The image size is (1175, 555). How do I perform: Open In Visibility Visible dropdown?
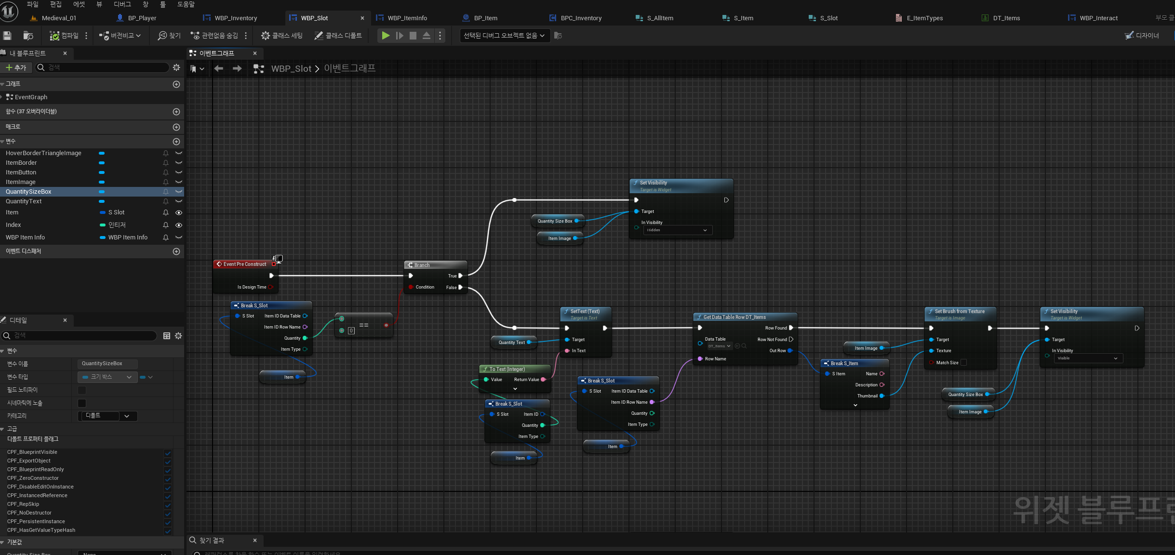click(1088, 358)
